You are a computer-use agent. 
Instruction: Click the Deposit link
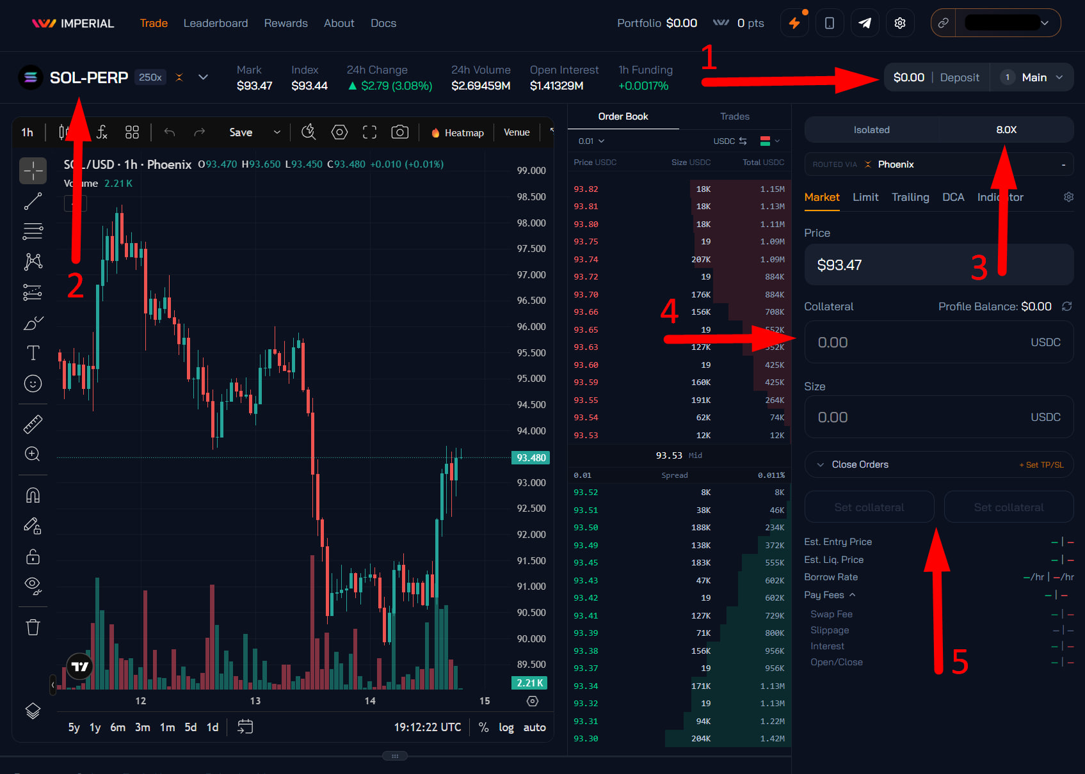point(960,77)
